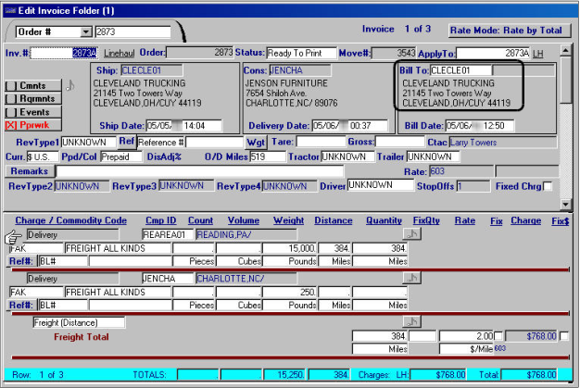Click the Bill To CLECLE01 field
580x388 pixels.
[461, 70]
